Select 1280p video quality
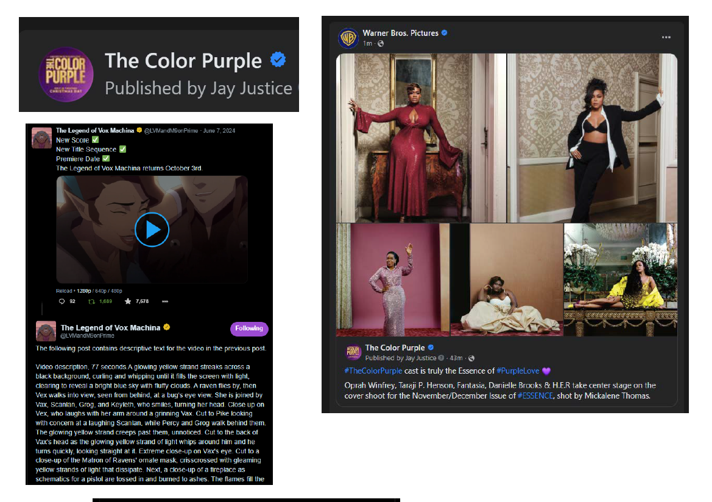The width and height of the screenshot is (712, 502). coord(84,291)
